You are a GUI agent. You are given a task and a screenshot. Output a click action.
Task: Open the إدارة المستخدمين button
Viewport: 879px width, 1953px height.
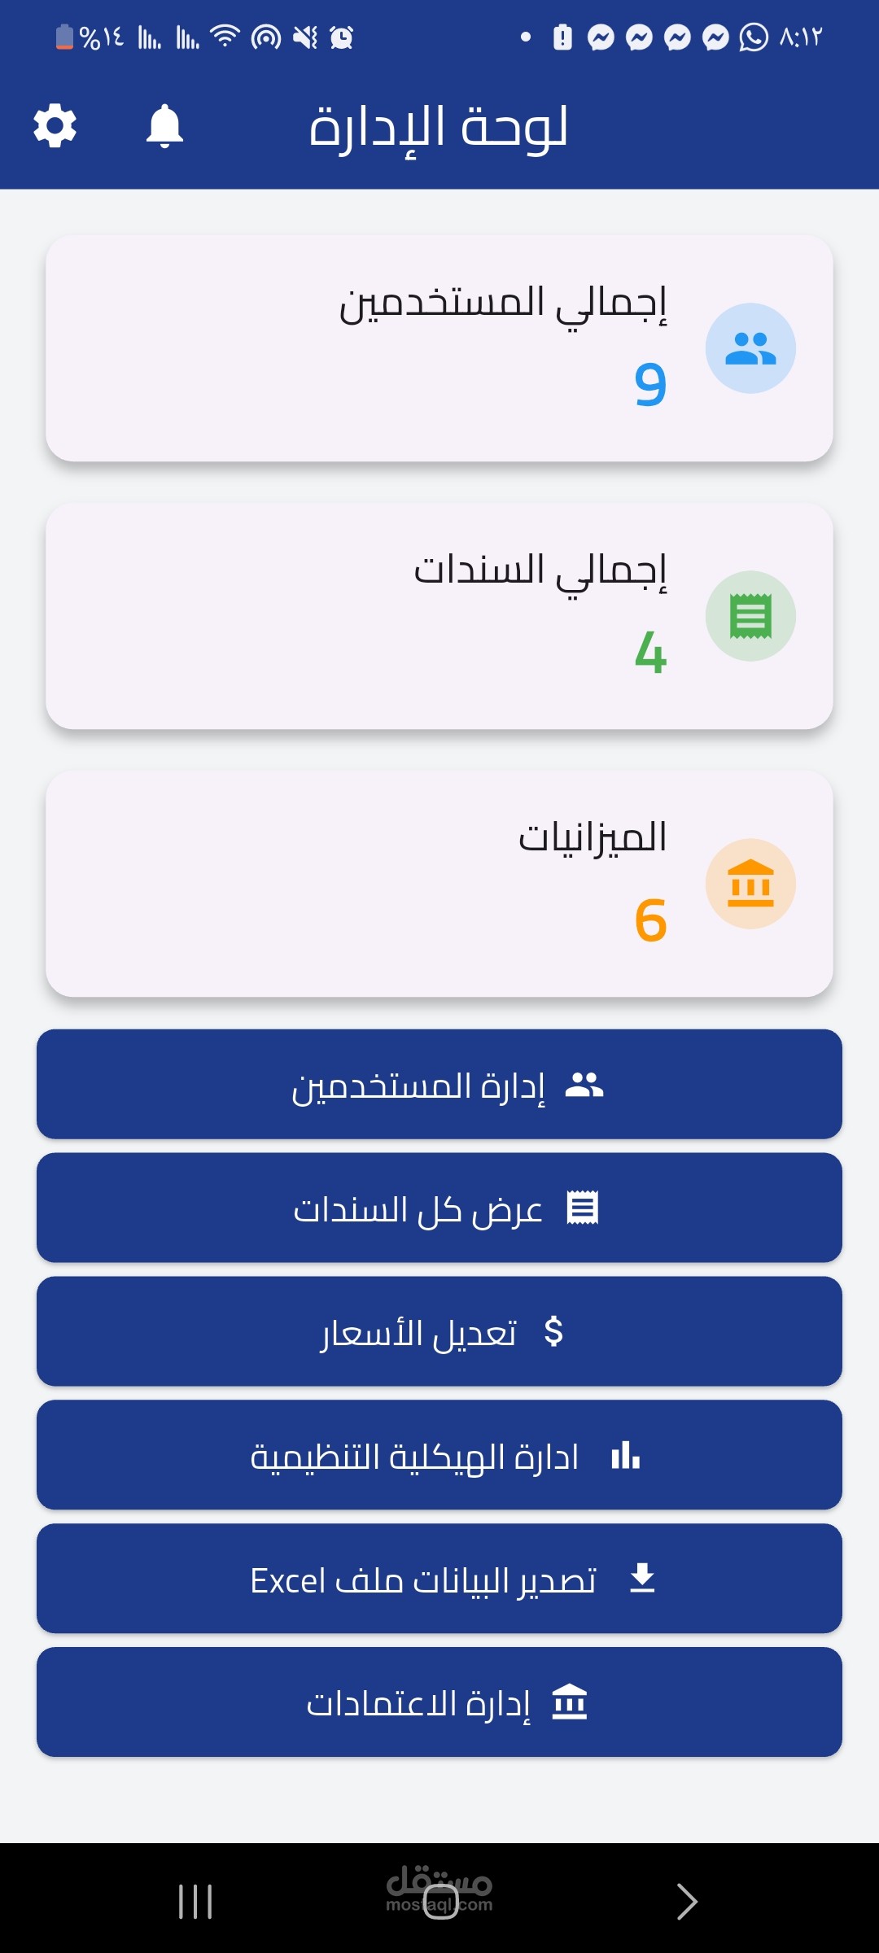point(439,1084)
